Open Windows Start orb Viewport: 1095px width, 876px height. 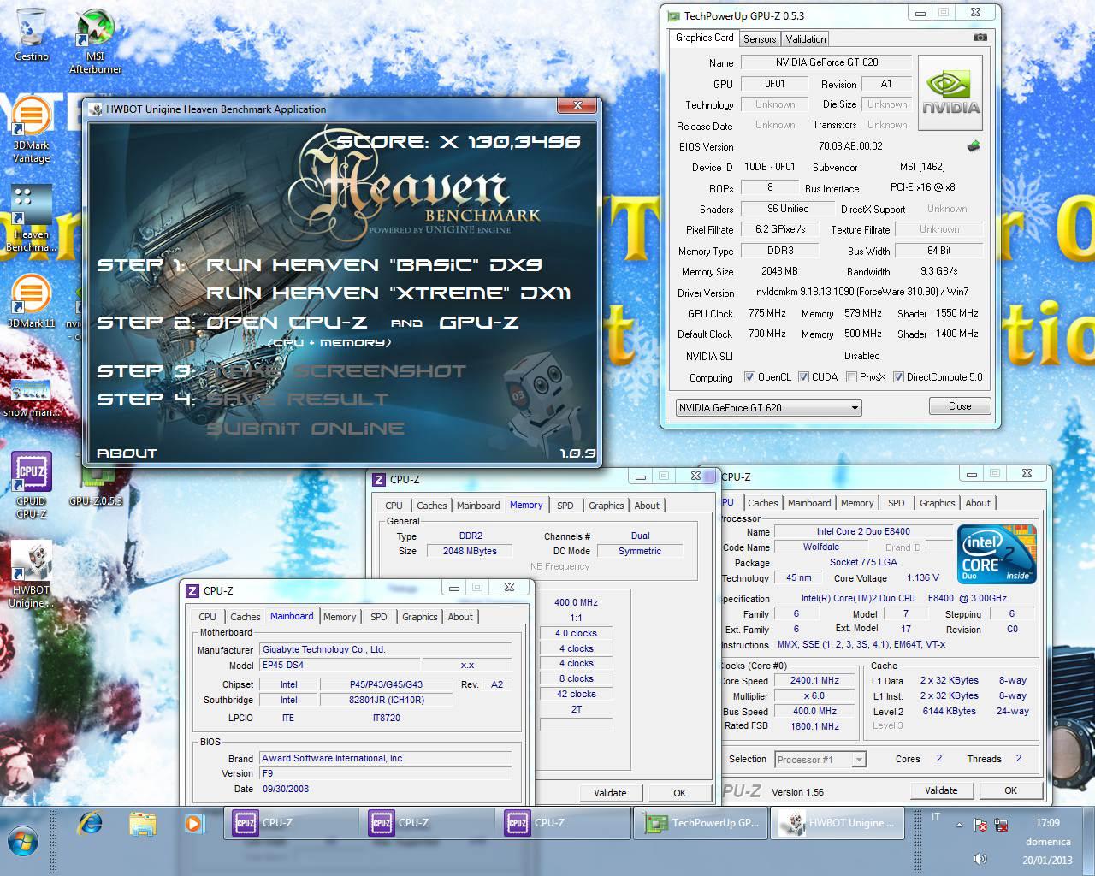pyautogui.click(x=23, y=843)
